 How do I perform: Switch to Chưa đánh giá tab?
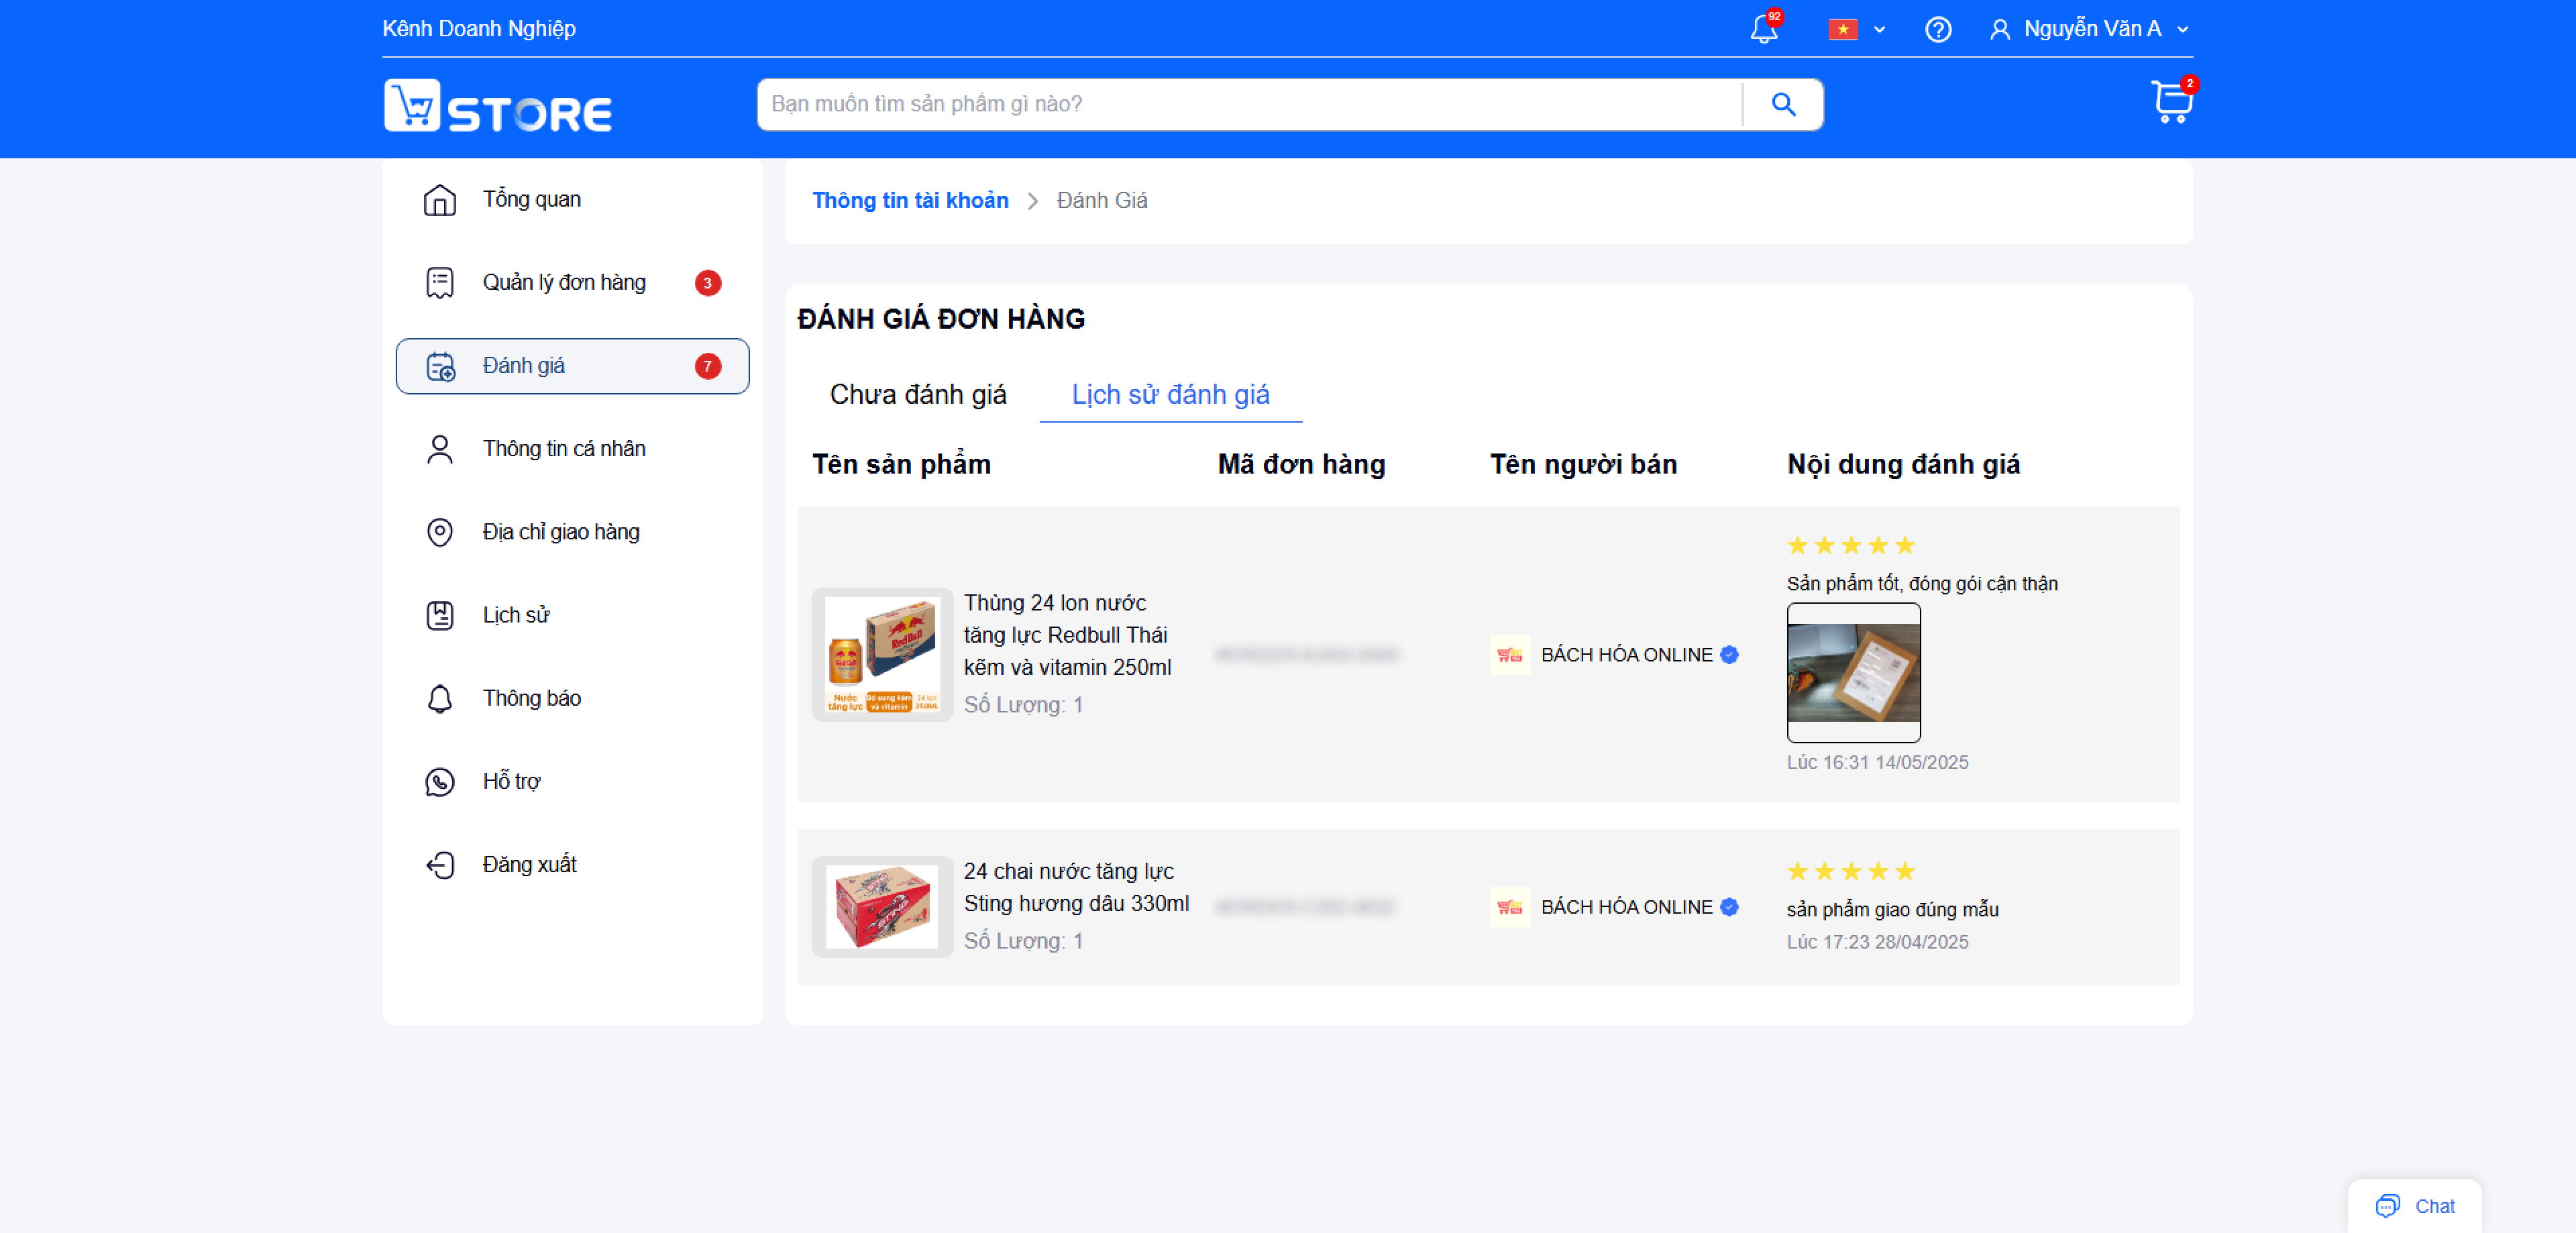coord(918,394)
